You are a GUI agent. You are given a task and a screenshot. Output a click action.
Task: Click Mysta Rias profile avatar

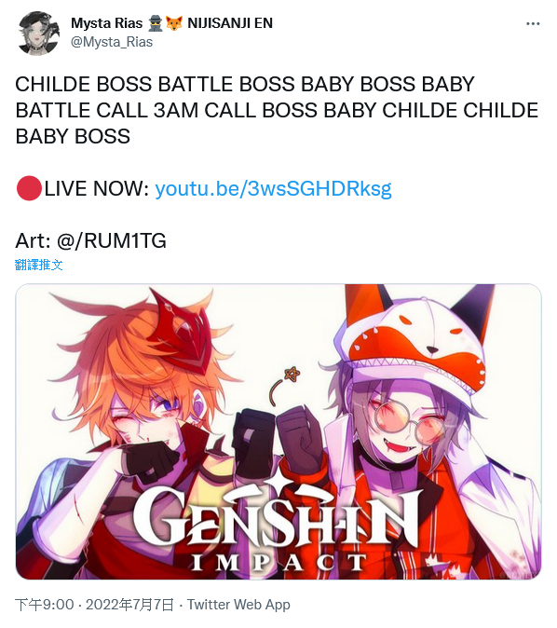coord(38,33)
